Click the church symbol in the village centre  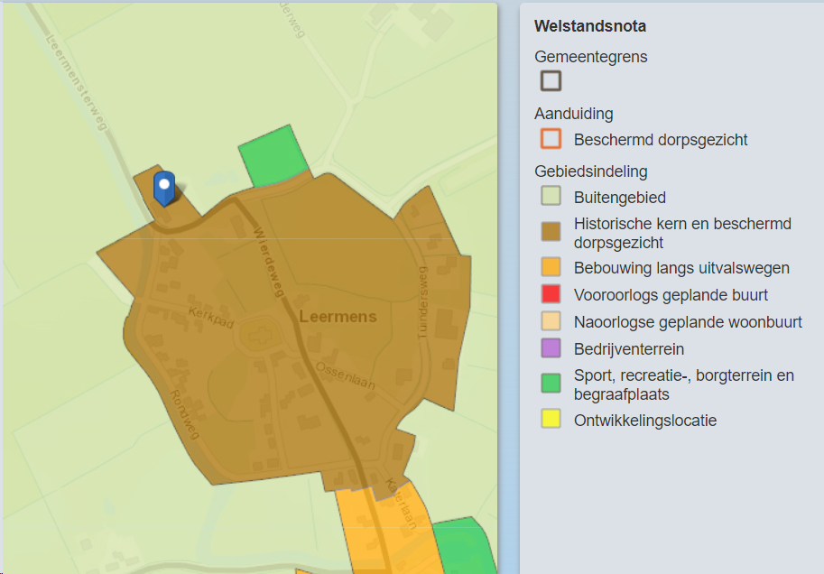click(x=259, y=336)
